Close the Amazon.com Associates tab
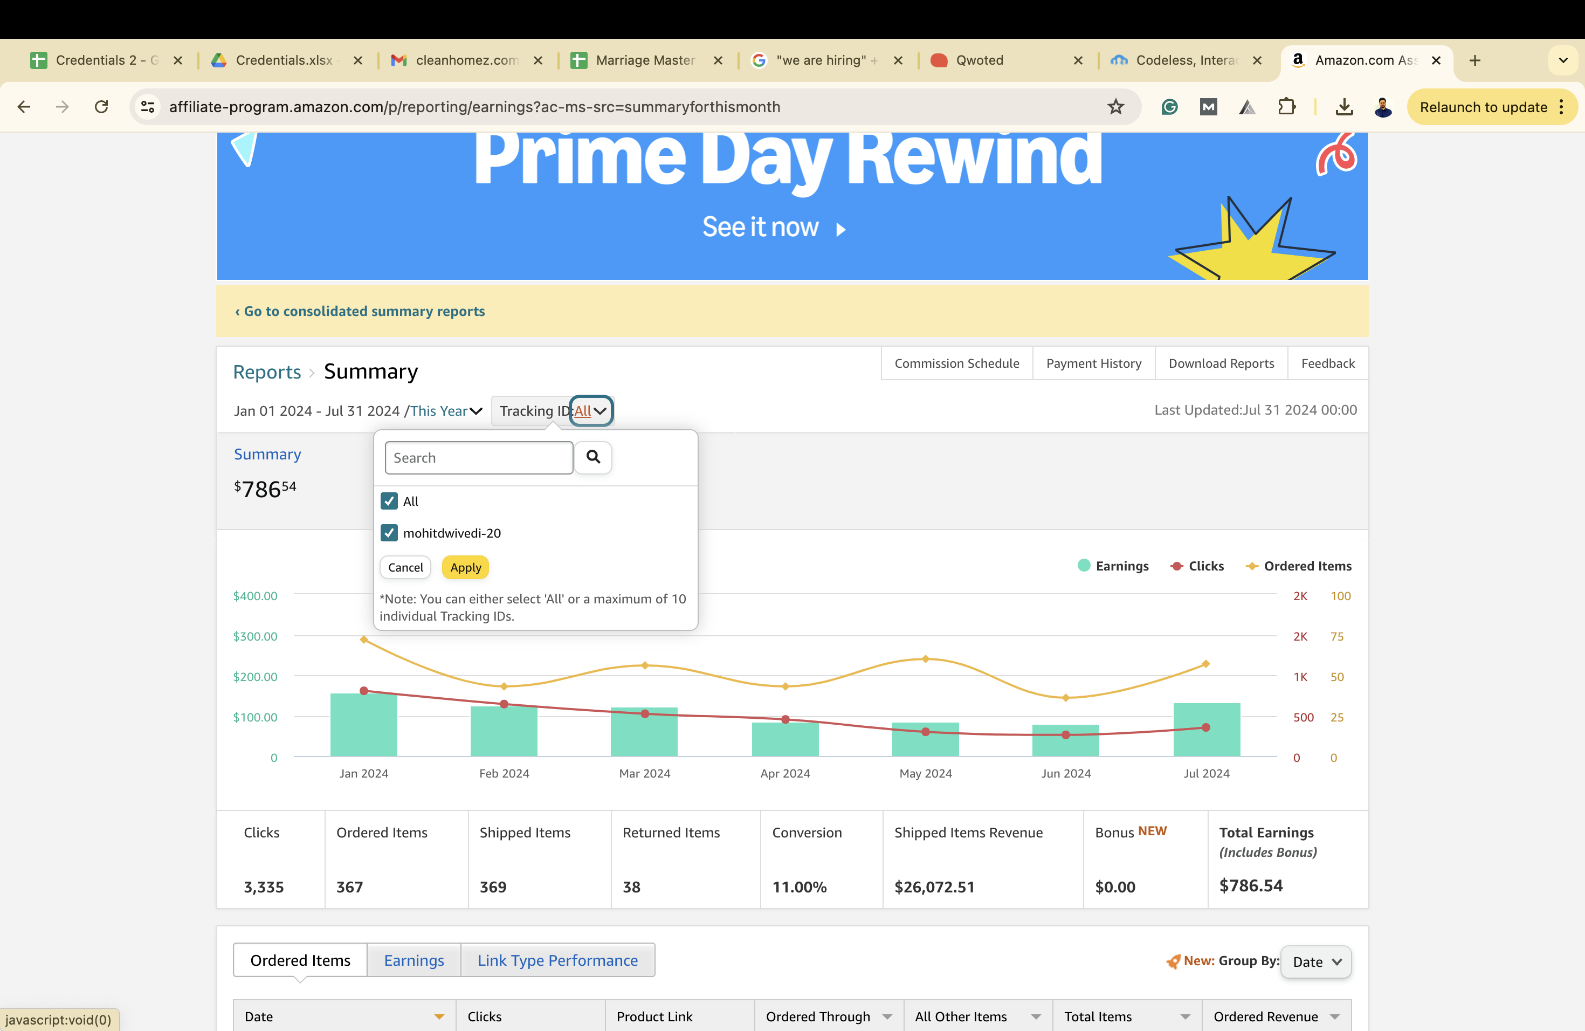The width and height of the screenshot is (1585, 1031). [1437, 60]
